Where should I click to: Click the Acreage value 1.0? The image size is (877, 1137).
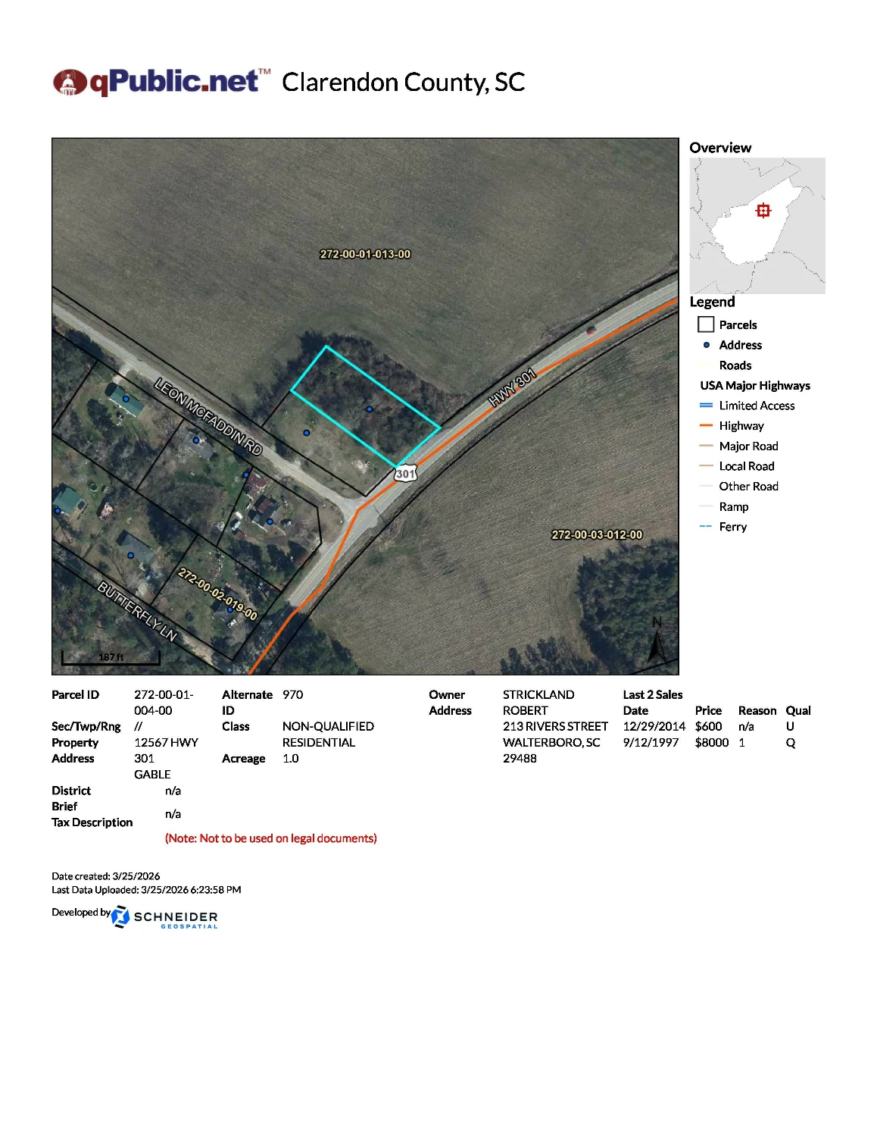click(291, 759)
